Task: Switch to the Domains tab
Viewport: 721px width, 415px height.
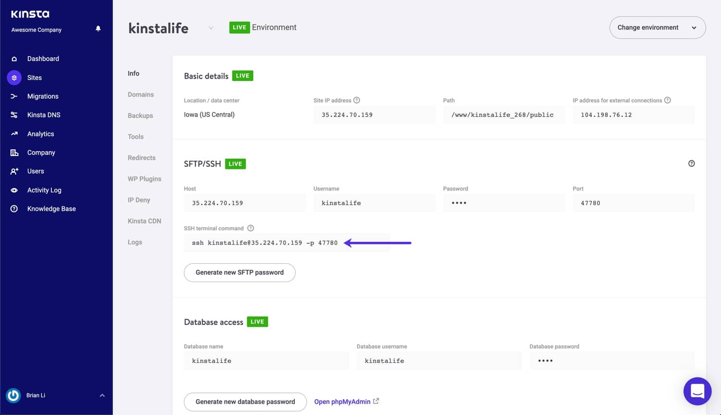Action: coord(141,95)
